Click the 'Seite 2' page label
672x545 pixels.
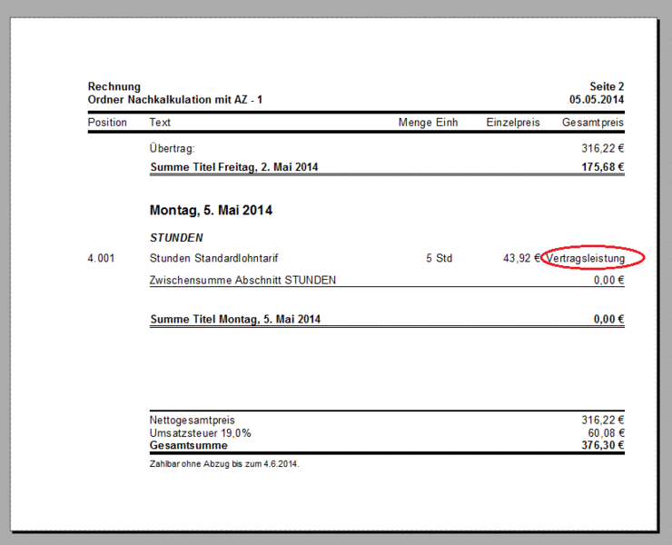click(607, 86)
